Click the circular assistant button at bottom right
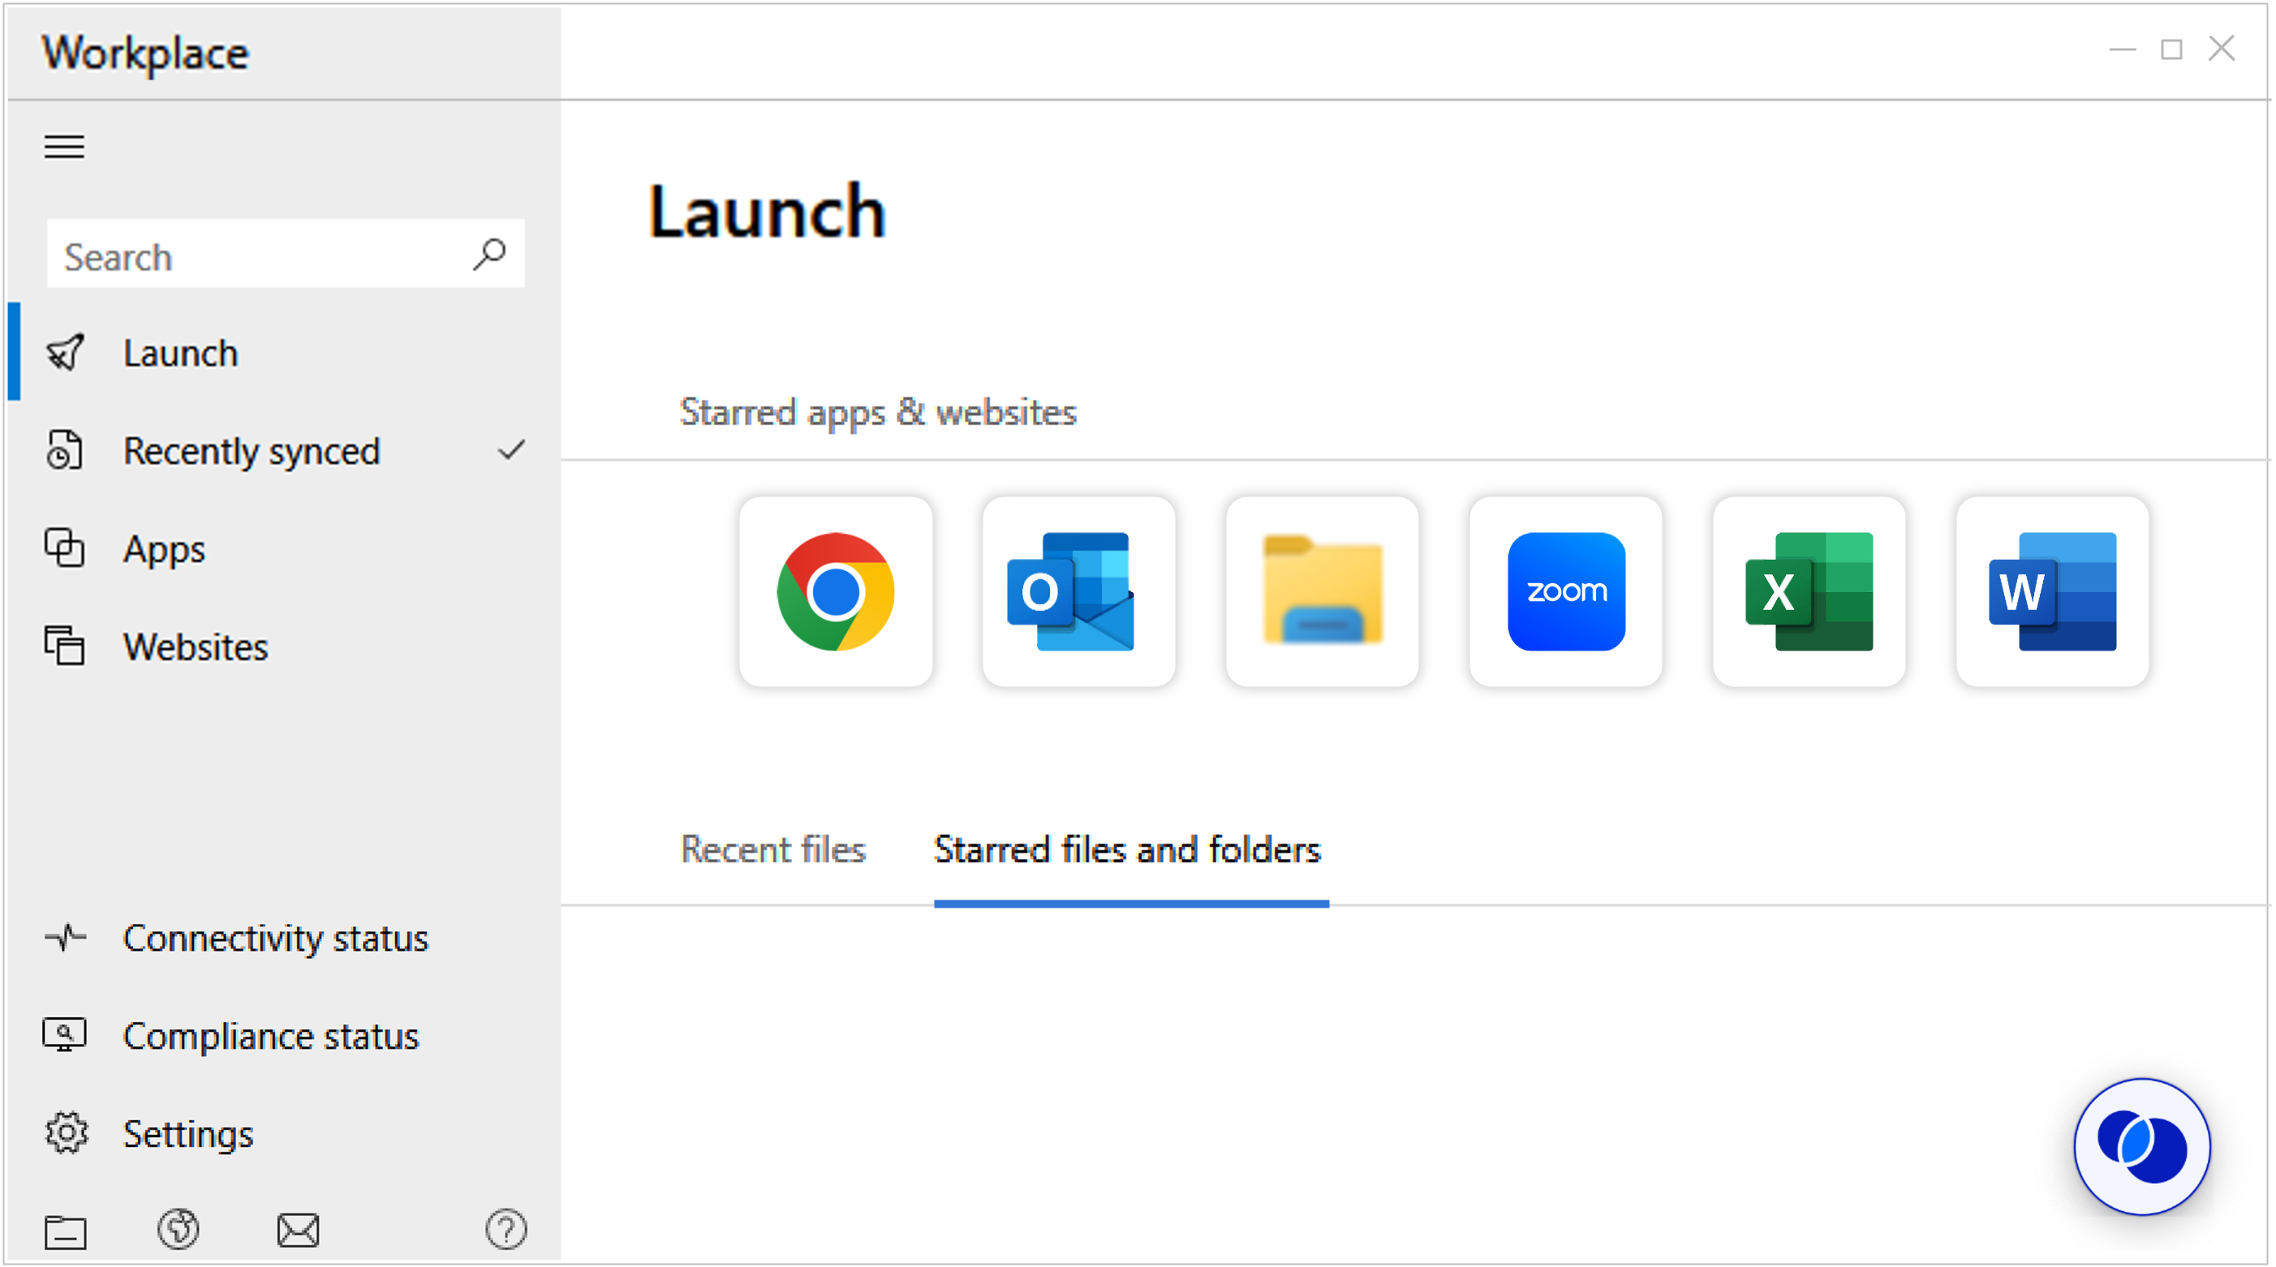The width and height of the screenshot is (2276, 1267). pos(2141,1146)
